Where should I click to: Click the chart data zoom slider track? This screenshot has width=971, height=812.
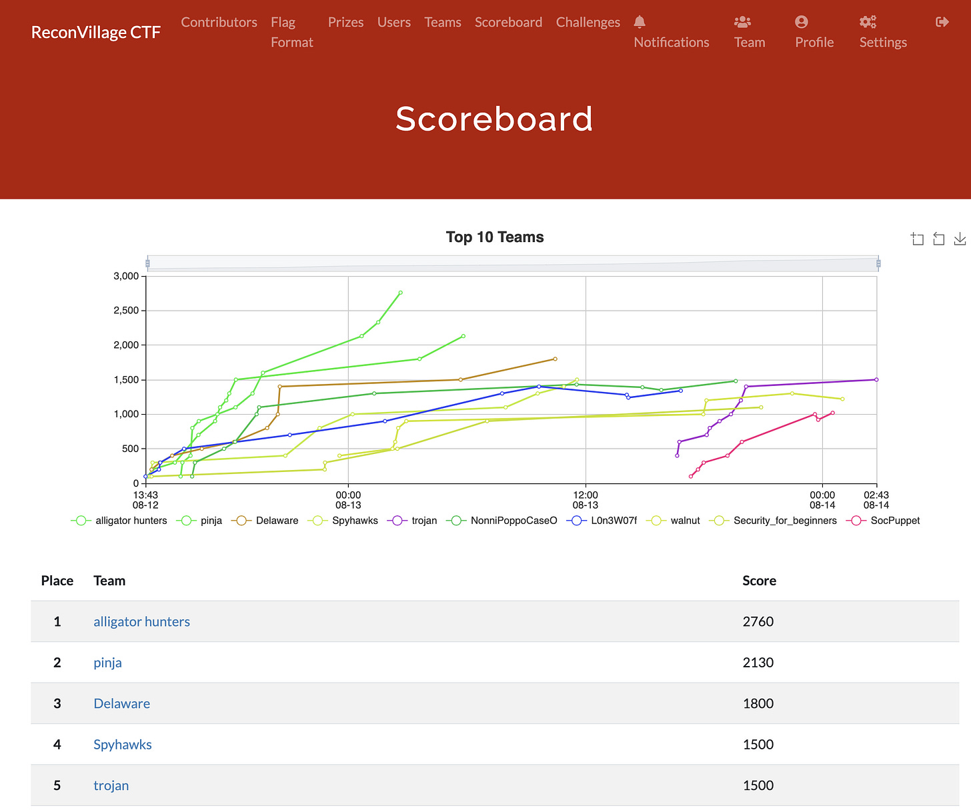click(x=513, y=263)
